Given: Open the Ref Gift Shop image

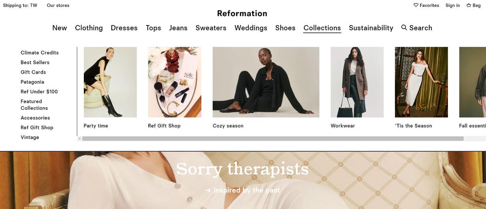Looking at the screenshot, I should (175, 82).
